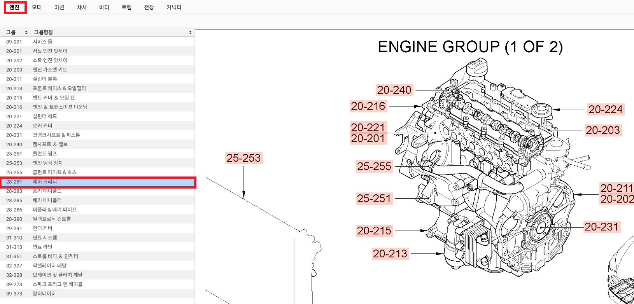Select row 28-286 머플러 & 배기 파이프

pyautogui.click(x=97, y=210)
